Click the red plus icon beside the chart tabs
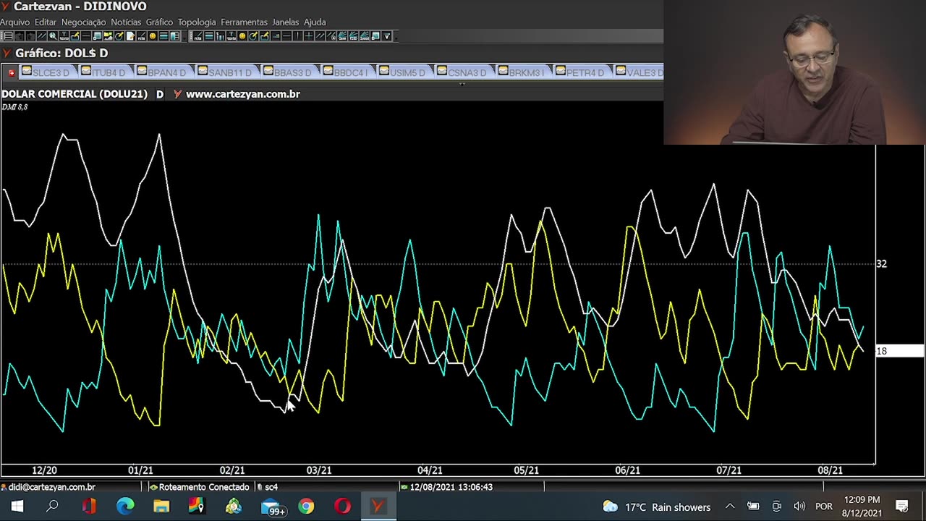Screen dimensions: 926x521 point(12,72)
